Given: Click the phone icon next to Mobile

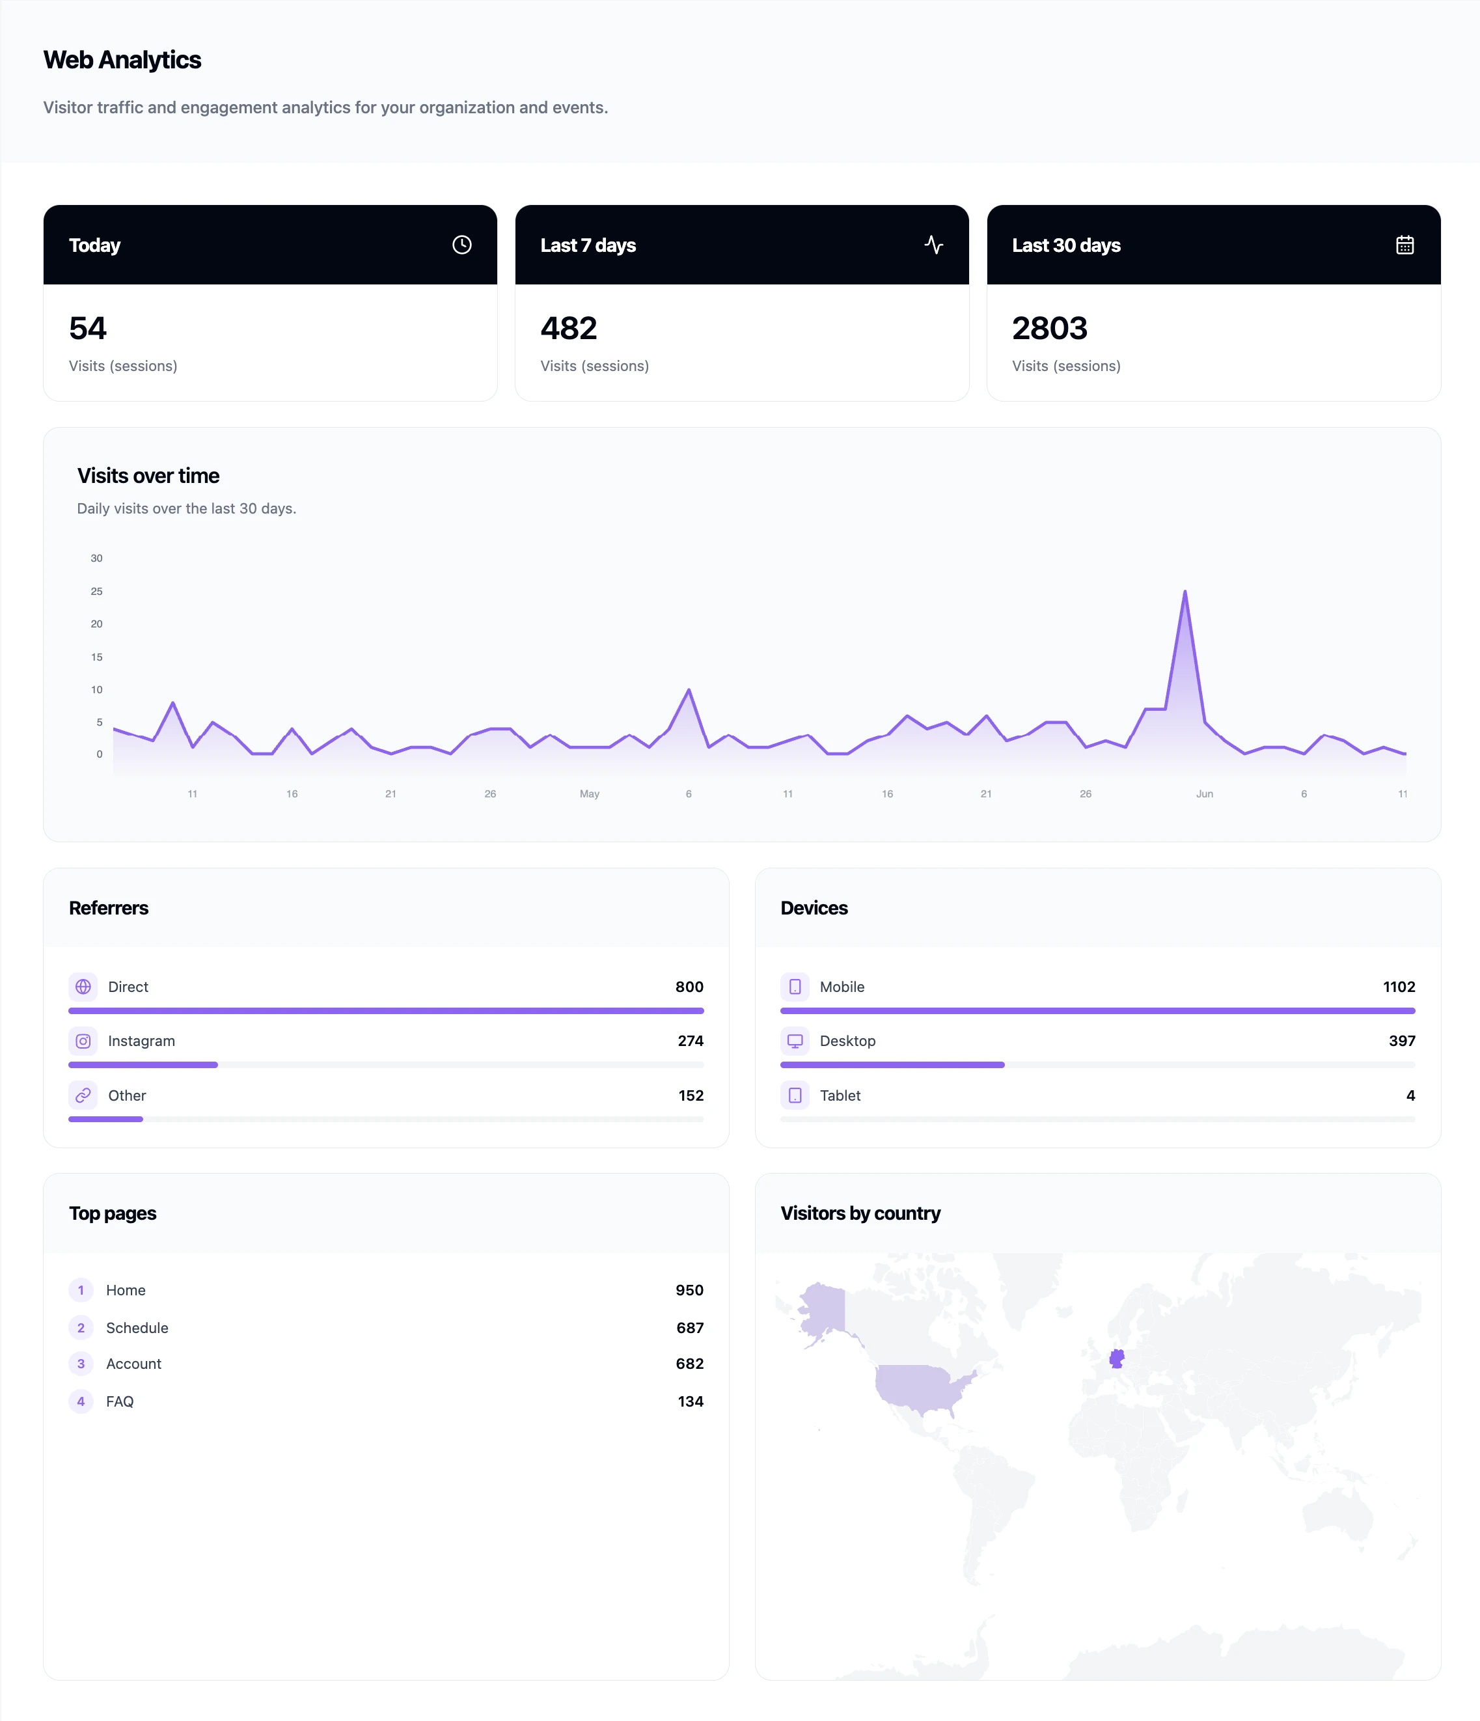Looking at the screenshot, I should [795, 987].
